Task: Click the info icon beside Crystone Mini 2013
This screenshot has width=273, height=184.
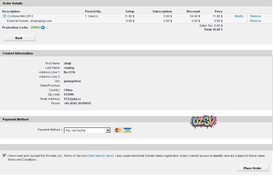Action: pos(4,16)
